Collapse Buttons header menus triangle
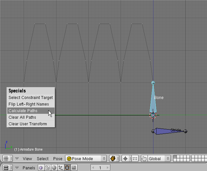The image size is (207, 171). point(17,168)
